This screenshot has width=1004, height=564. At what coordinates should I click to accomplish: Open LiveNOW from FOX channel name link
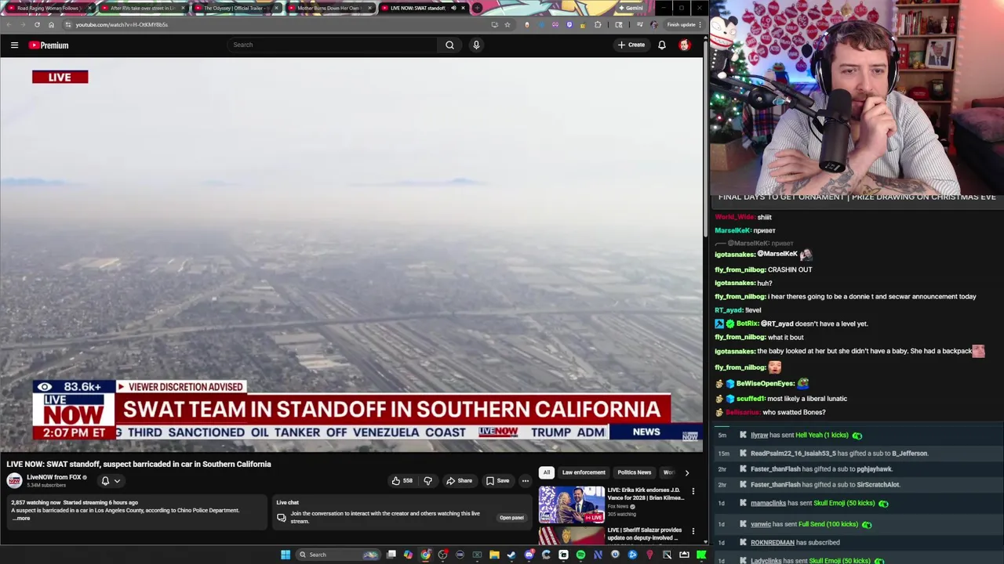coord(54,477)
